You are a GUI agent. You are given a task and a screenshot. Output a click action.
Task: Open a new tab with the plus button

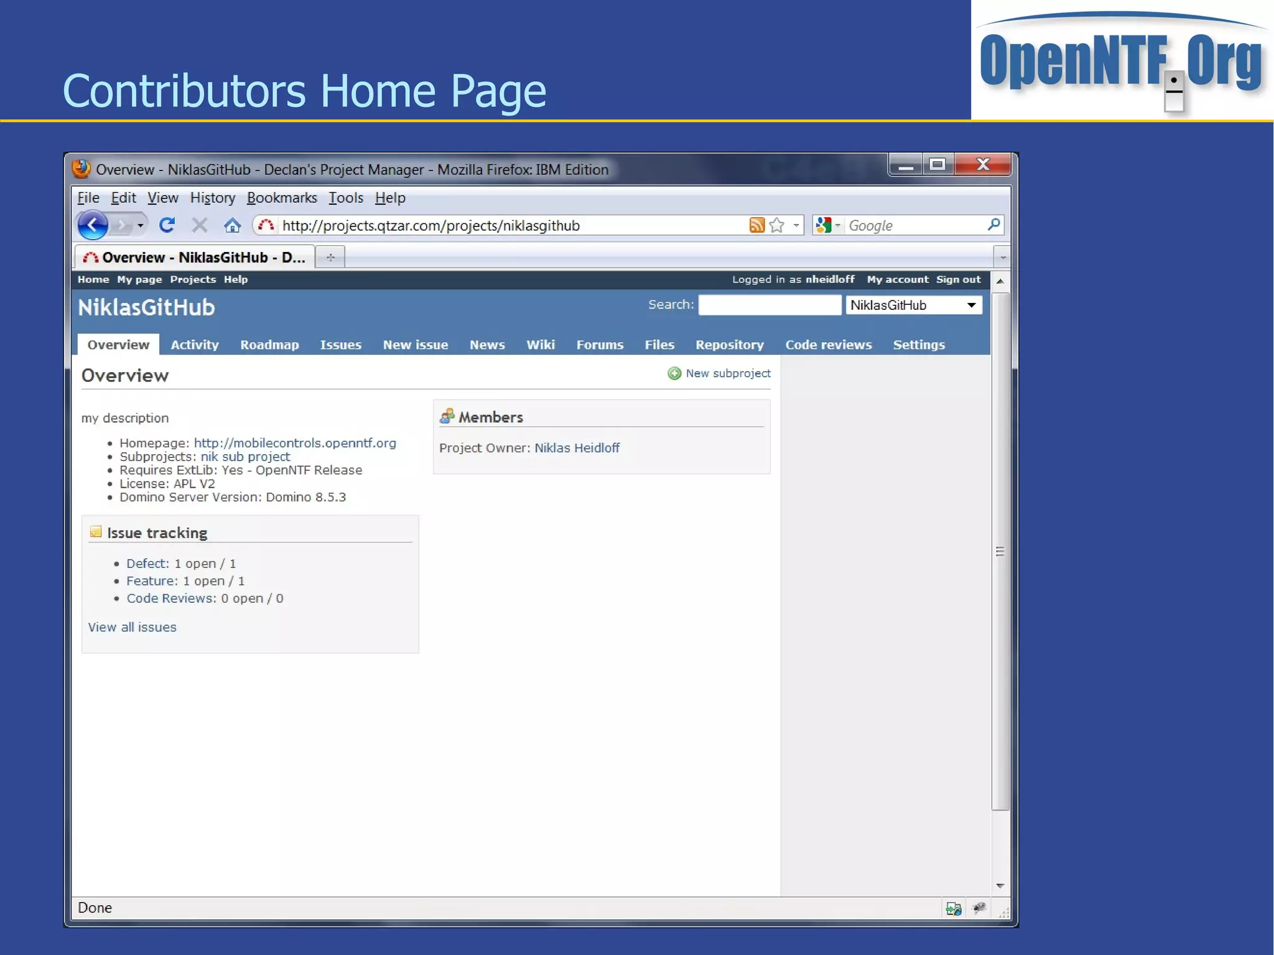click(x=330, y=257)
